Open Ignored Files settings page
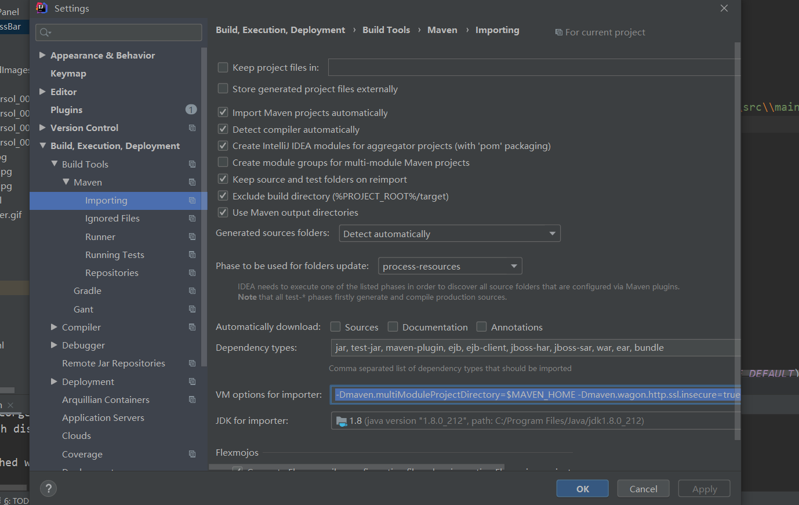This screenshot has height=505, width=799. tap(112, 218)
